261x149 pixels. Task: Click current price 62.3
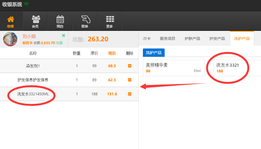(x=112, y=80)
